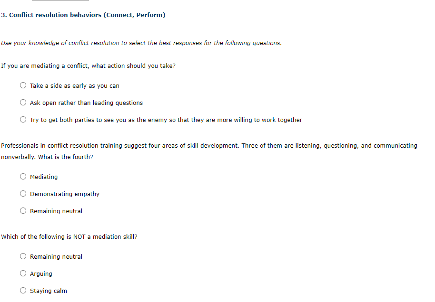Select 'Ask open rather than leading questions'
This screenshot has width=435, height=302.
point(23,102)
